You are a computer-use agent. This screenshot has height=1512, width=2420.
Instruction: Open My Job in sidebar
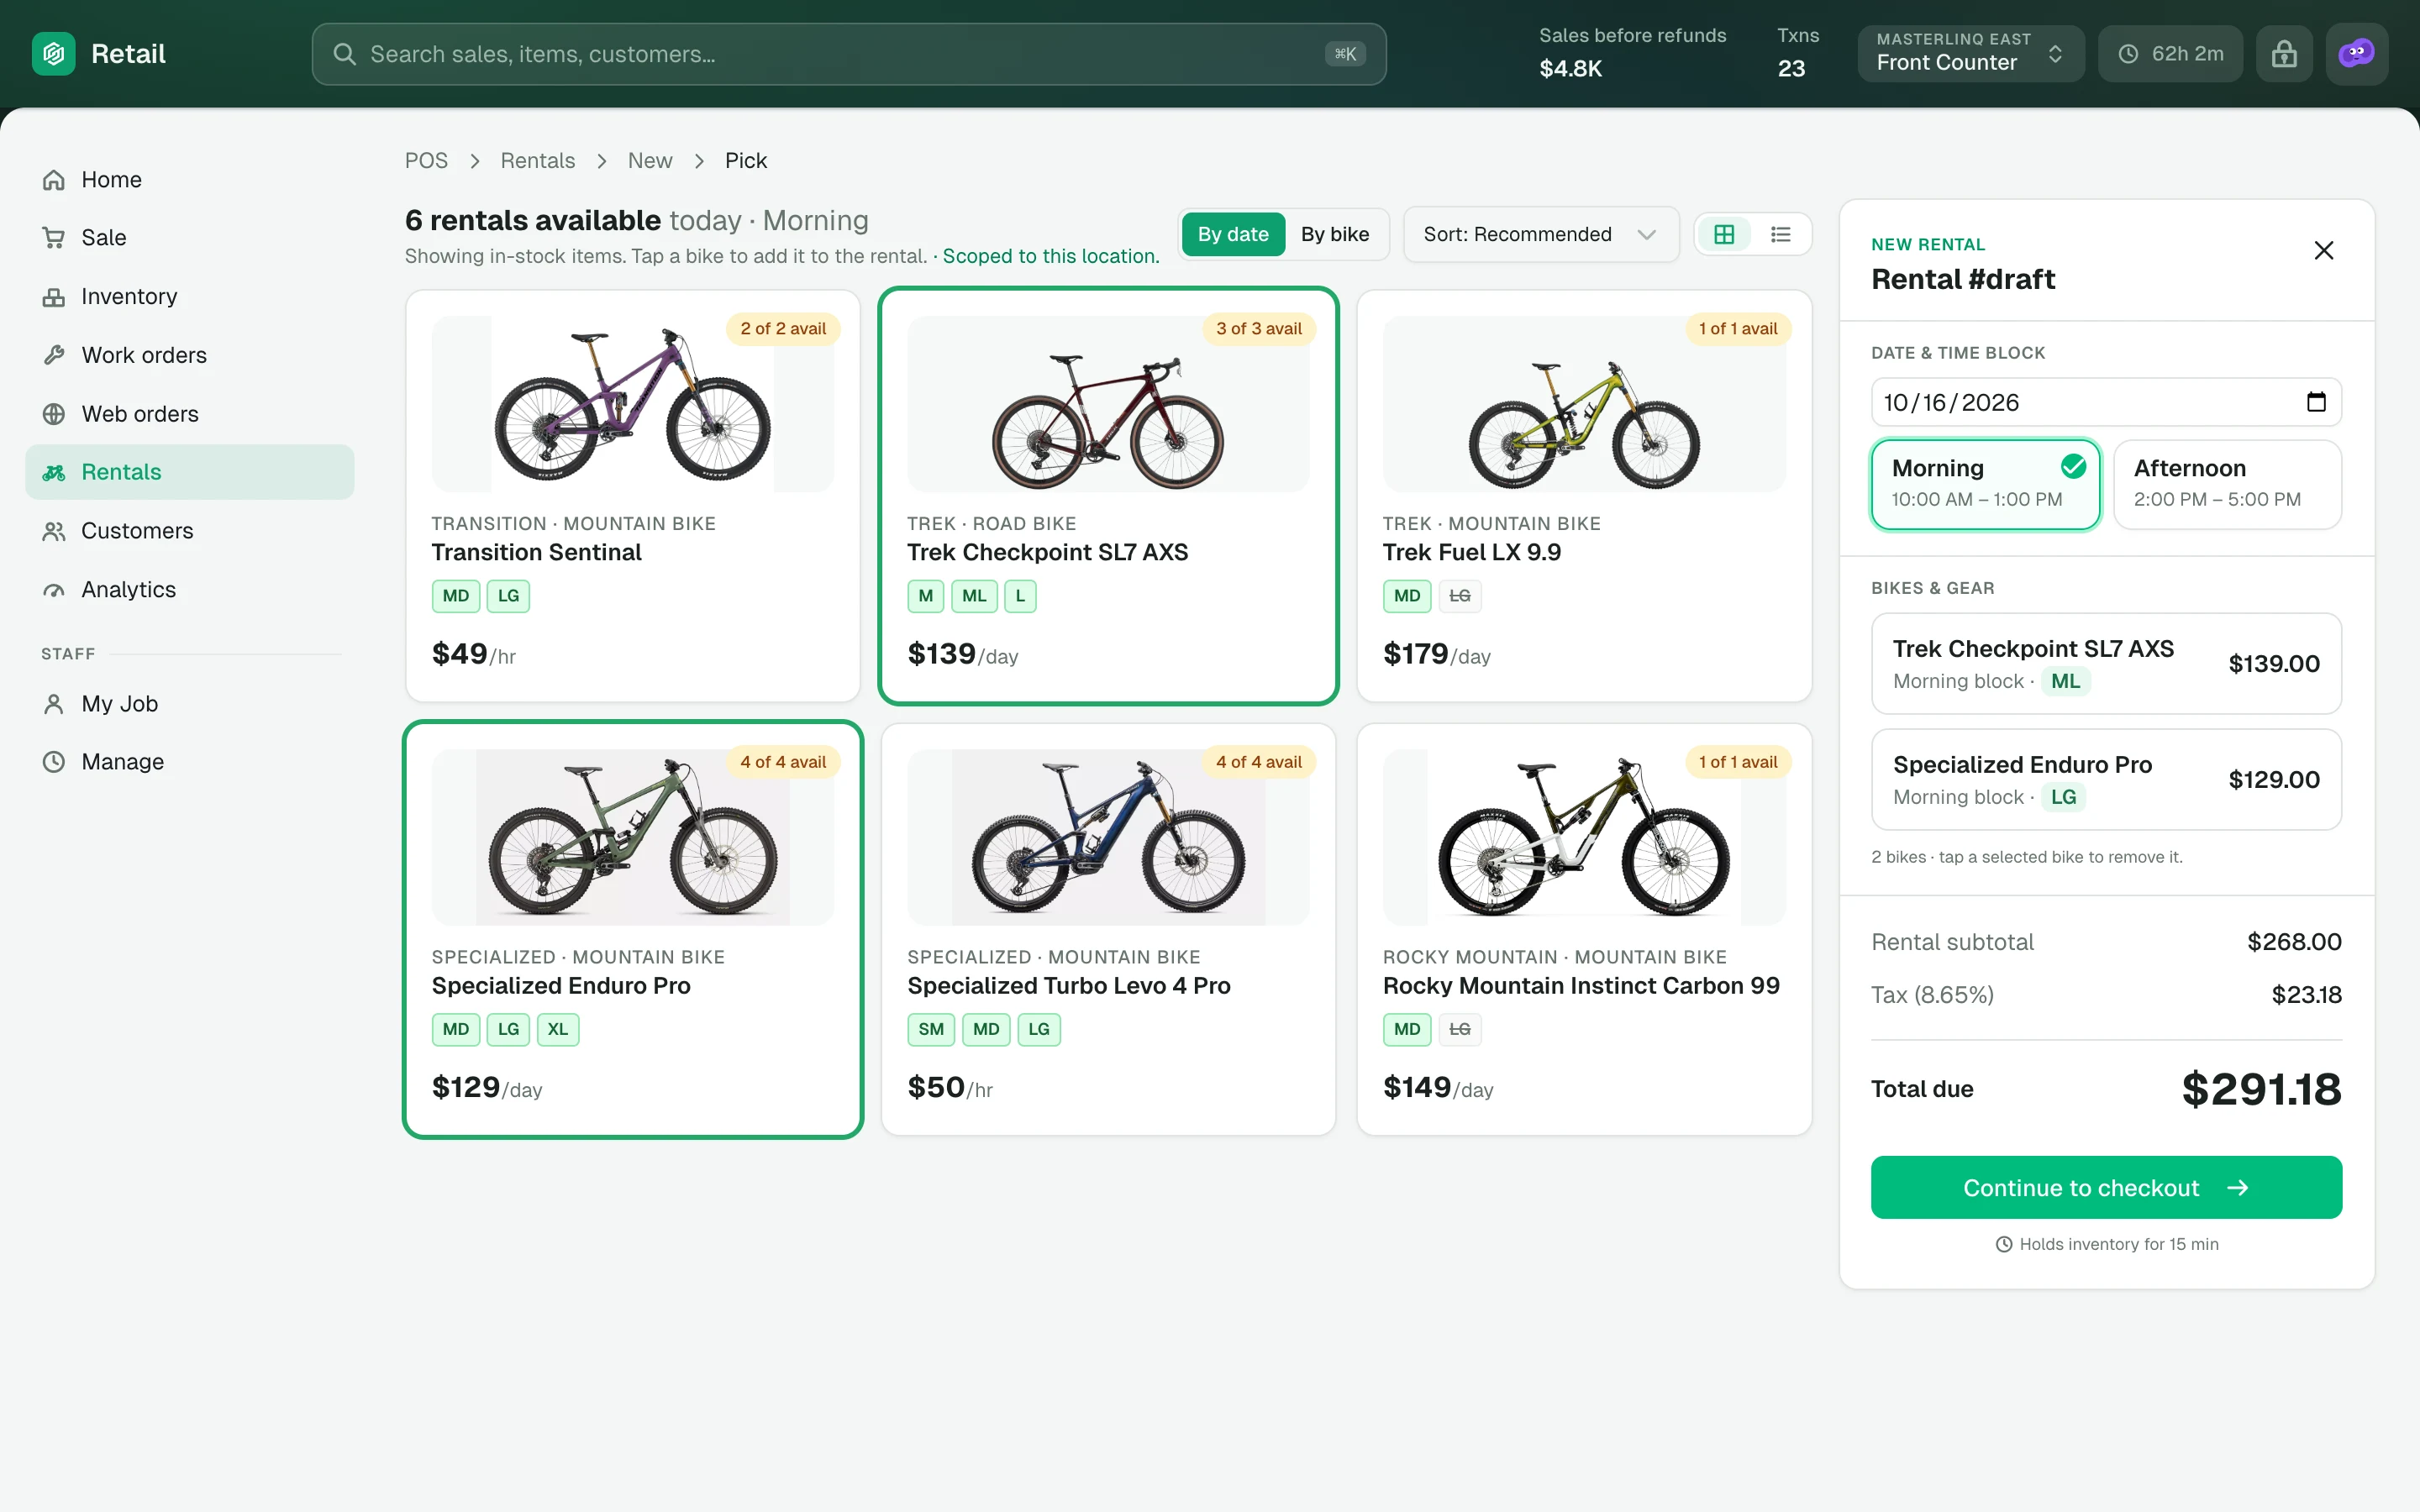190,704
